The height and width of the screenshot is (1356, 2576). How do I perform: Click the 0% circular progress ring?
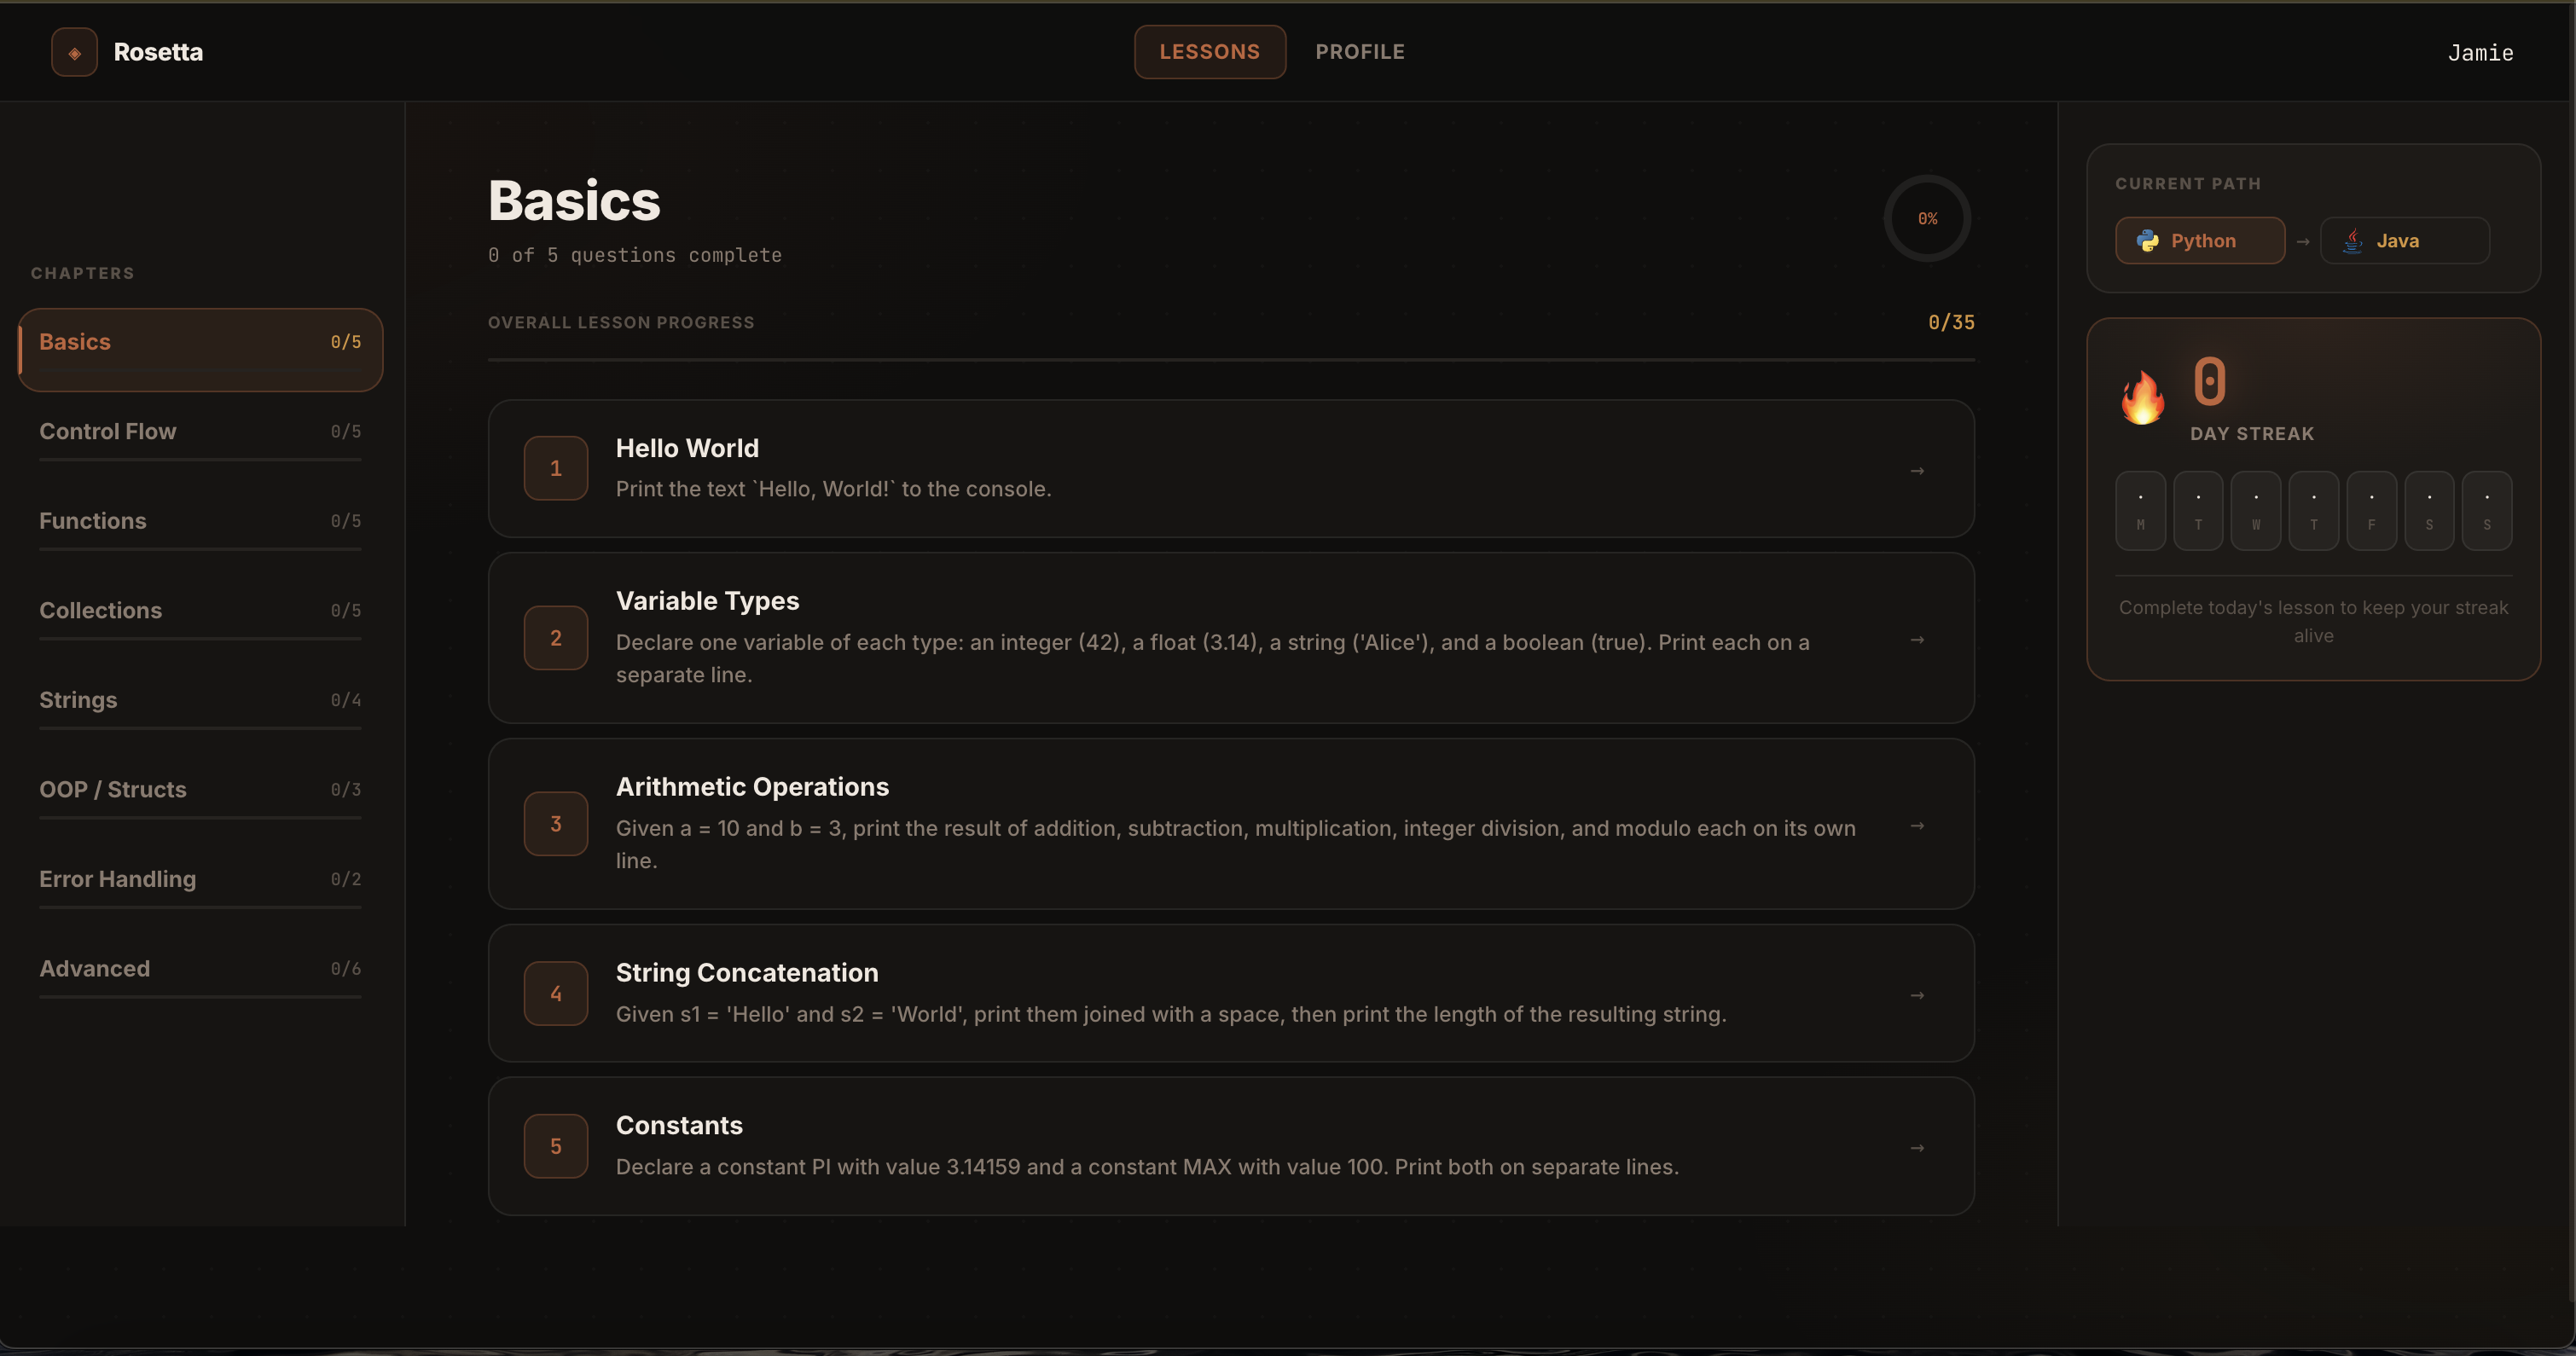(x=1927, y=219)
